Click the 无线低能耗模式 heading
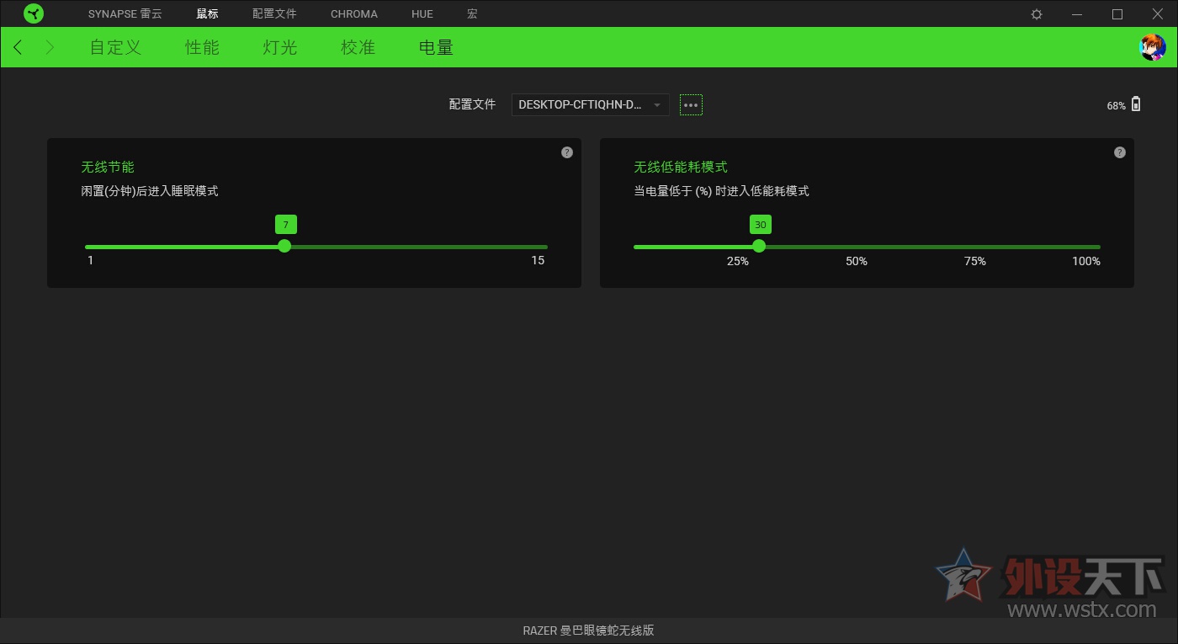Viewport: 1178px width, 644px height. (681, 168)
